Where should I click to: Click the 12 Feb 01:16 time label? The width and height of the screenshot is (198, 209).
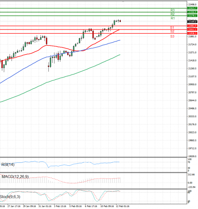pyautogui.click(x=122, y=206)
